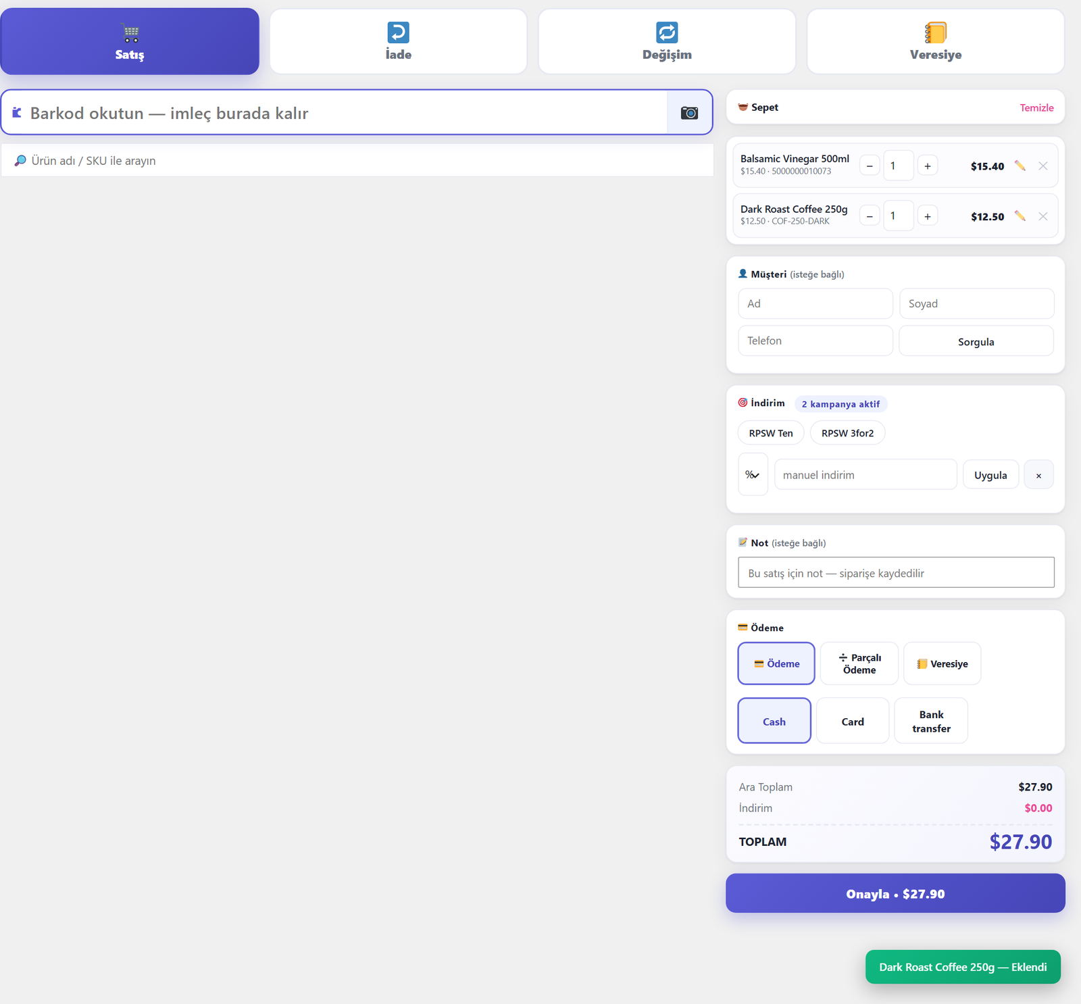
Task: Switch to the İade tab
Action: [x=399, y=41]
